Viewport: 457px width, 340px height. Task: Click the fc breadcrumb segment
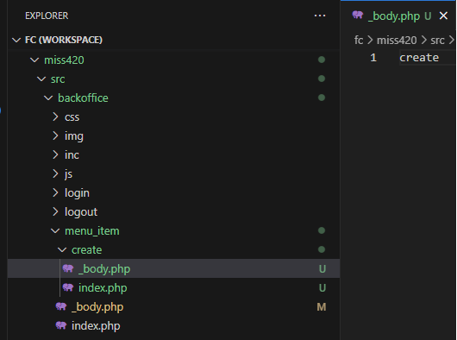359,41
